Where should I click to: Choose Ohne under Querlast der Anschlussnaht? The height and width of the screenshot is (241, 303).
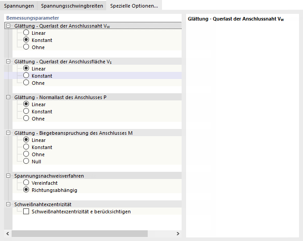coord(26,47)
